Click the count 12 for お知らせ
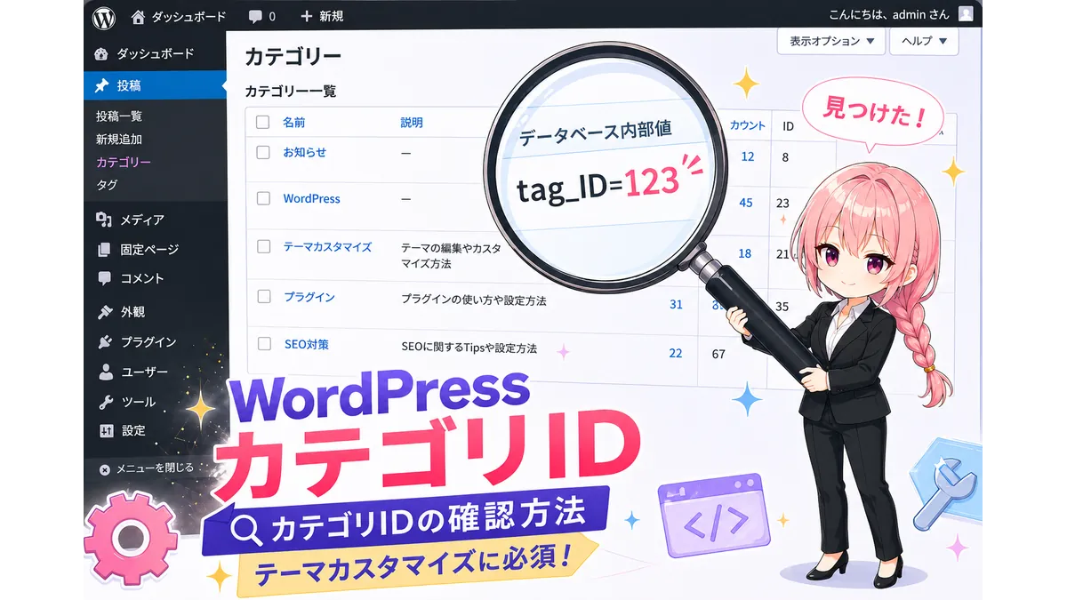Screen dimensions: 1067x600 pos(747,156)
